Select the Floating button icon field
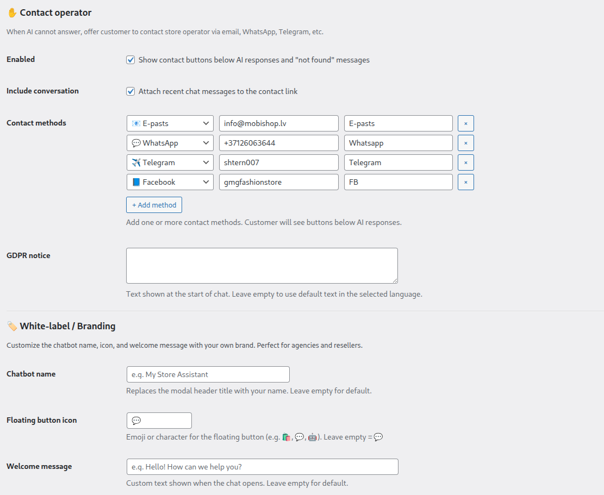The image size is (604, 495). click(159, 421)
